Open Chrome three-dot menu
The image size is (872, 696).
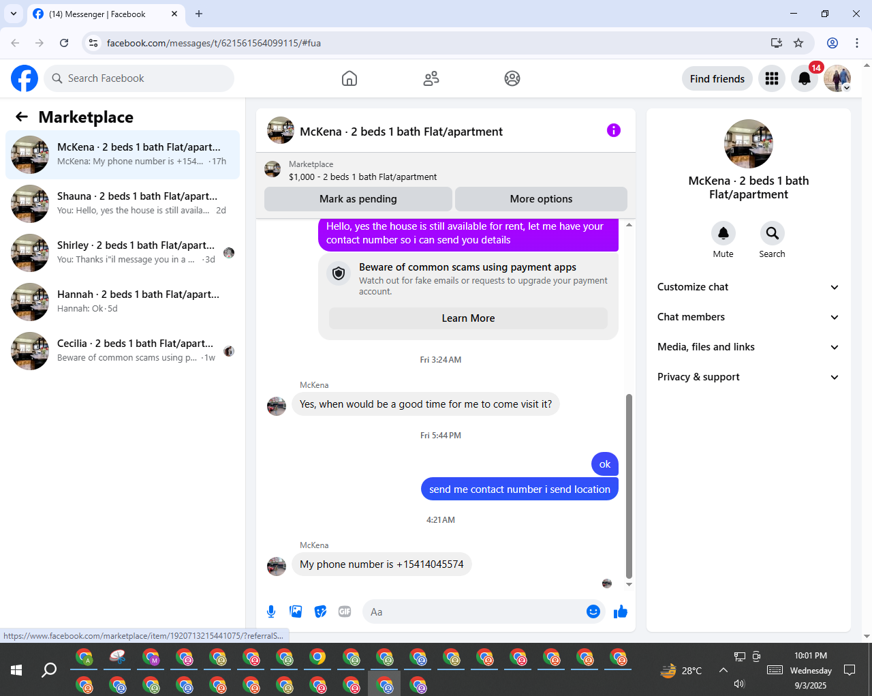click(857, 43)
